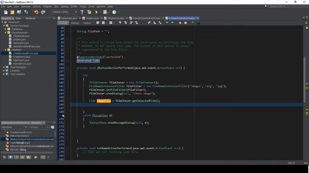Viewport: 309px width, 173px height.
Task: Toggle Fully Qualified Names filter in Navigator
Action: (x=35, y=157)
